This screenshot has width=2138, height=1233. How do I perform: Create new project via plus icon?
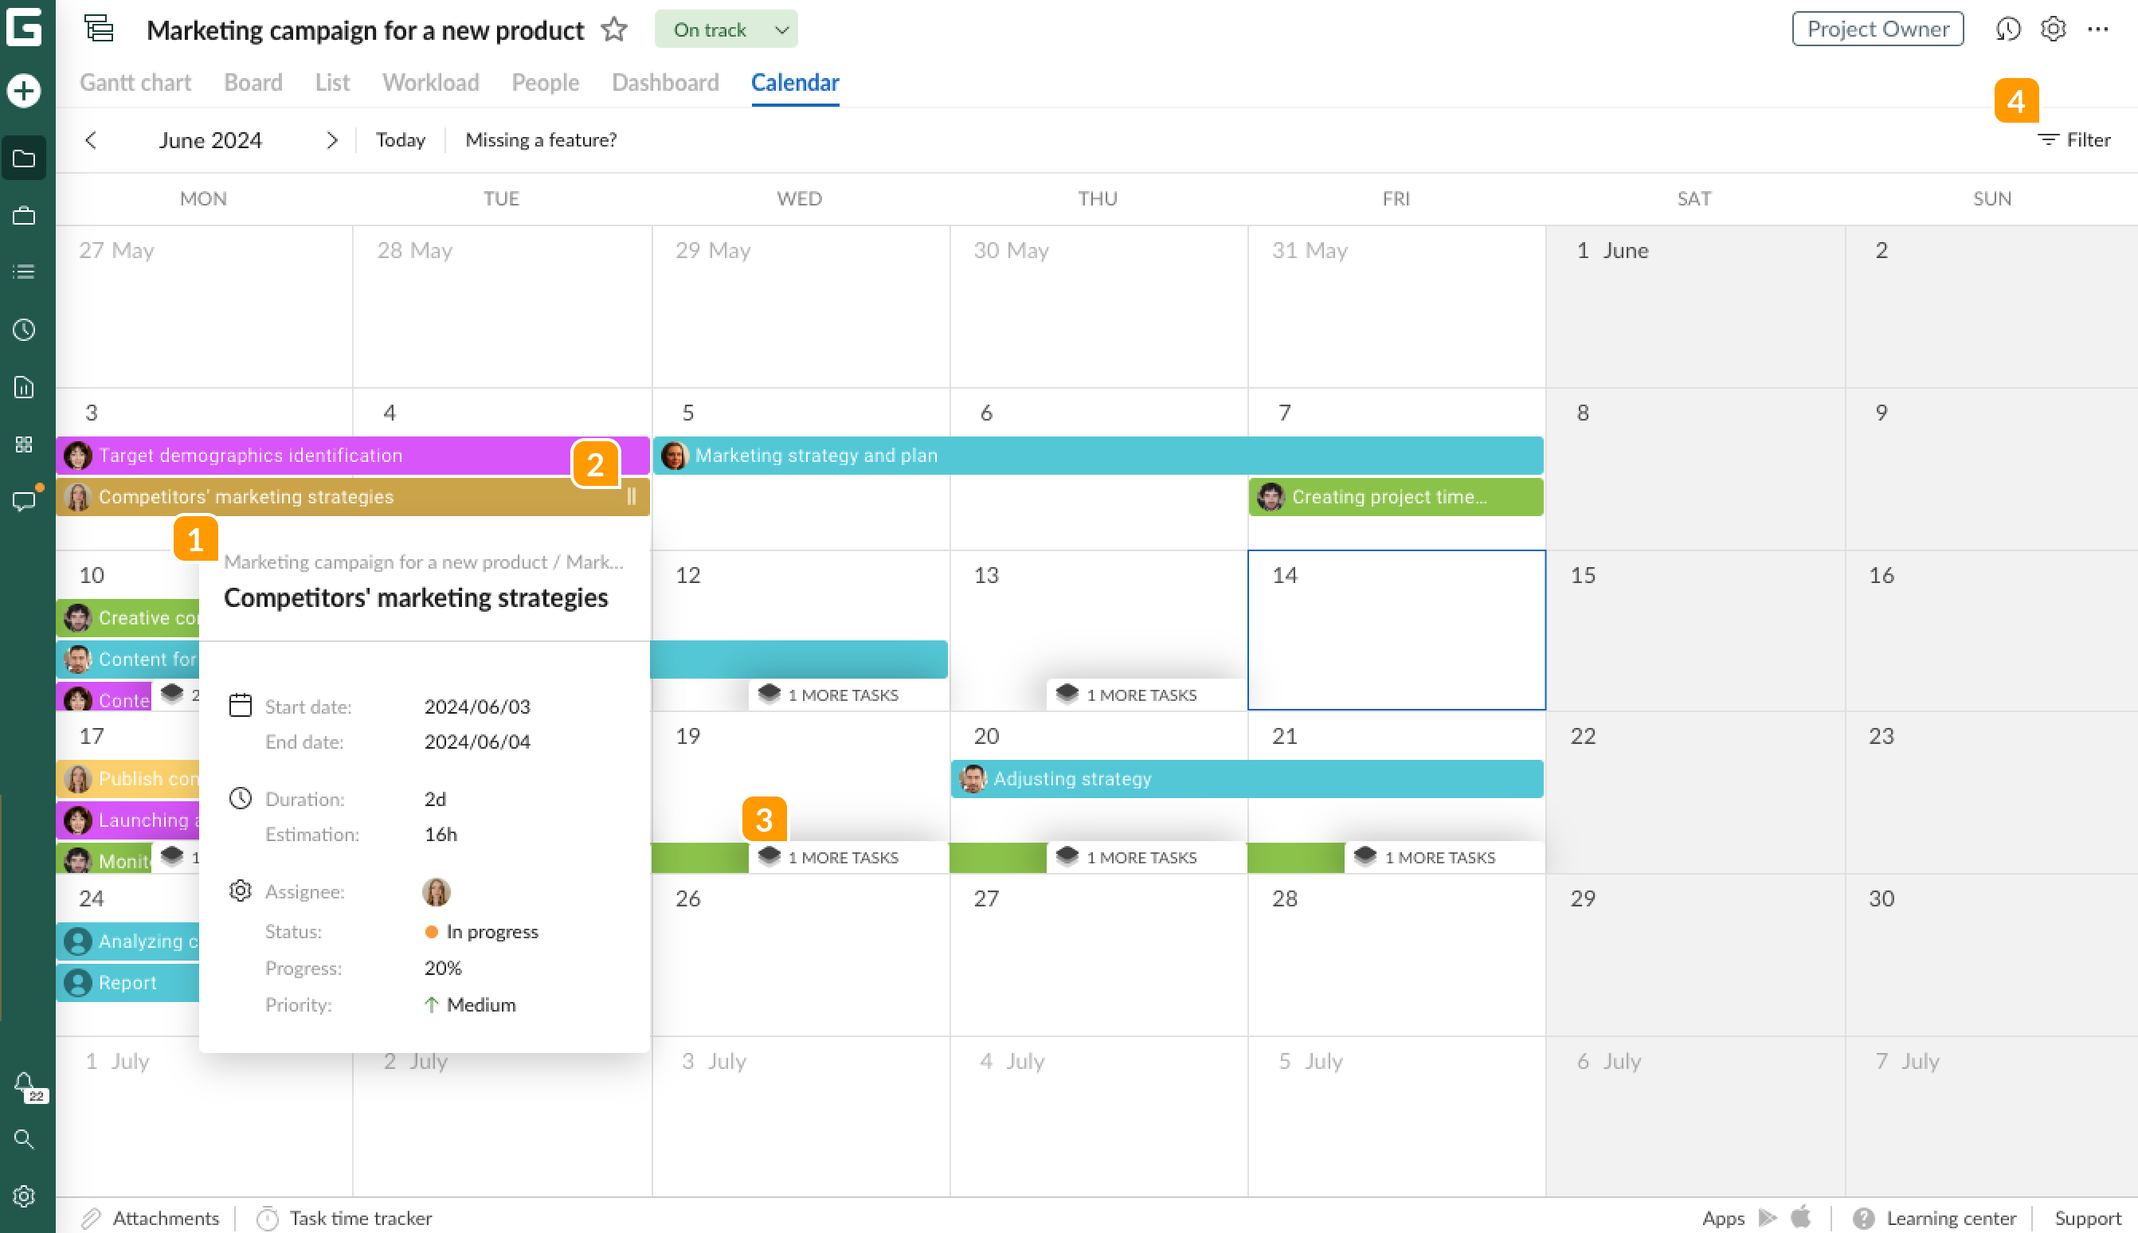(x=23, y=91)
